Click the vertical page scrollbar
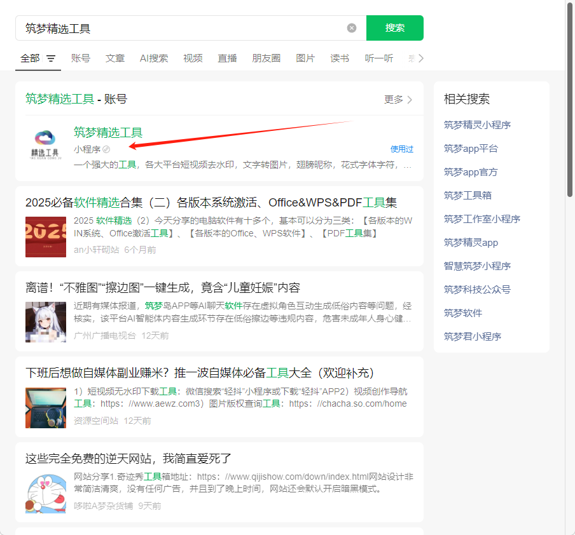This screenshot has height=535, width=575. point(570,99)
